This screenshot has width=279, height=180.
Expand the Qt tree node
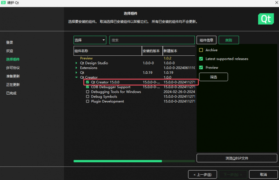tap(76, 73)
